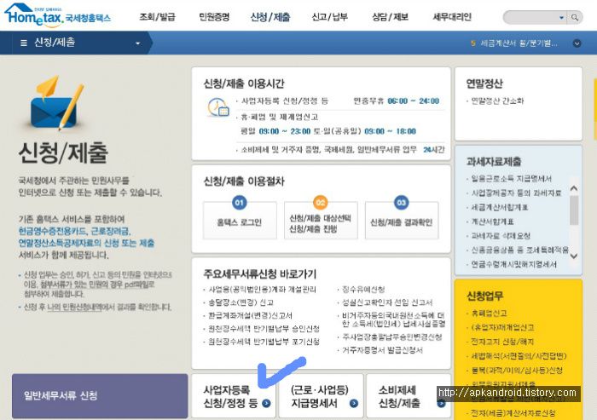
Task: Open 휴폐업신고 link
Action: 489,314
